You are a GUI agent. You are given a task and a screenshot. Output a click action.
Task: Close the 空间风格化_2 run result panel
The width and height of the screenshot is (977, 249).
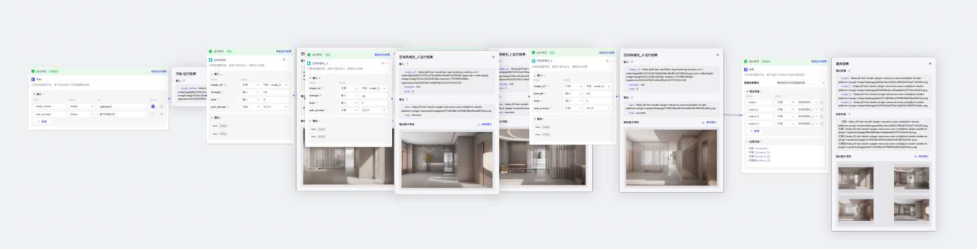tap(493, 58)
